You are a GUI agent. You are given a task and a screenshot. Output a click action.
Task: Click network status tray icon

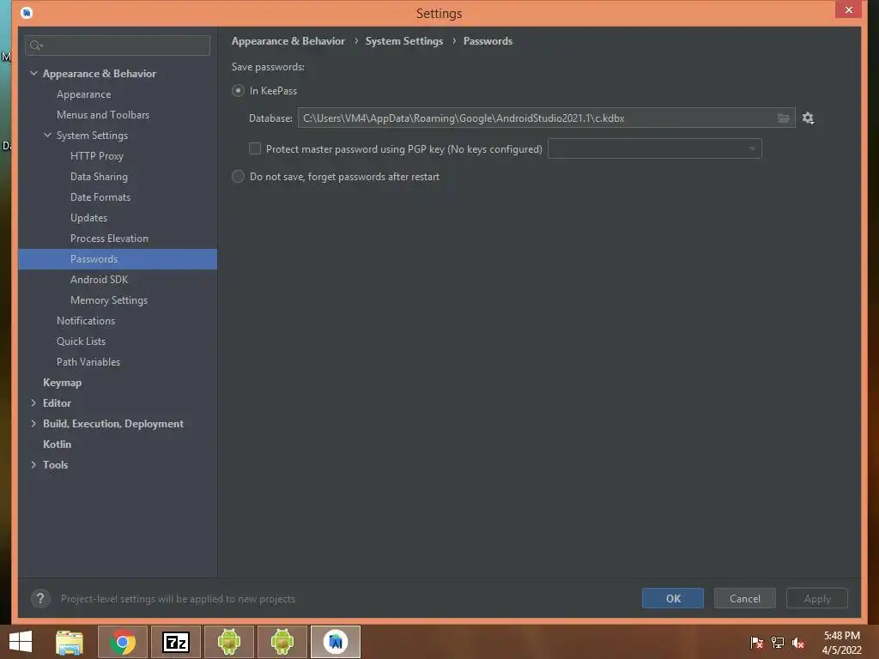pos(778,643)
